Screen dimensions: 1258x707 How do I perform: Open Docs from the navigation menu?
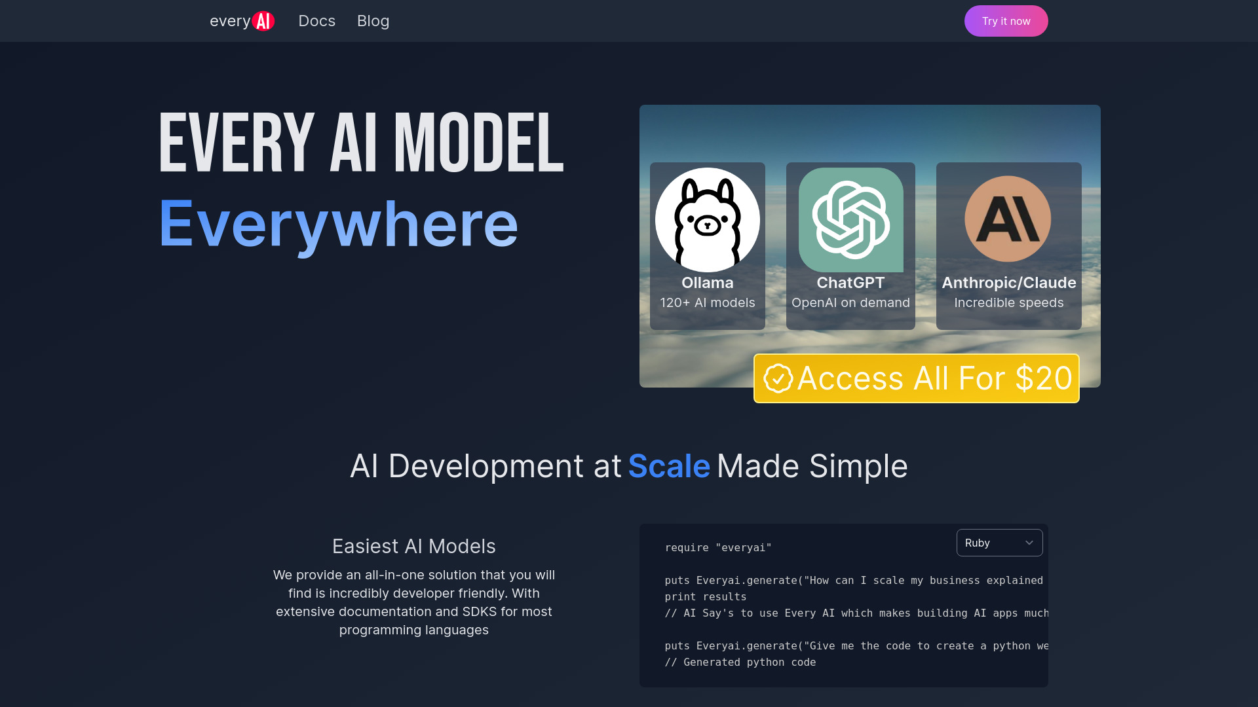pos(317,21)
